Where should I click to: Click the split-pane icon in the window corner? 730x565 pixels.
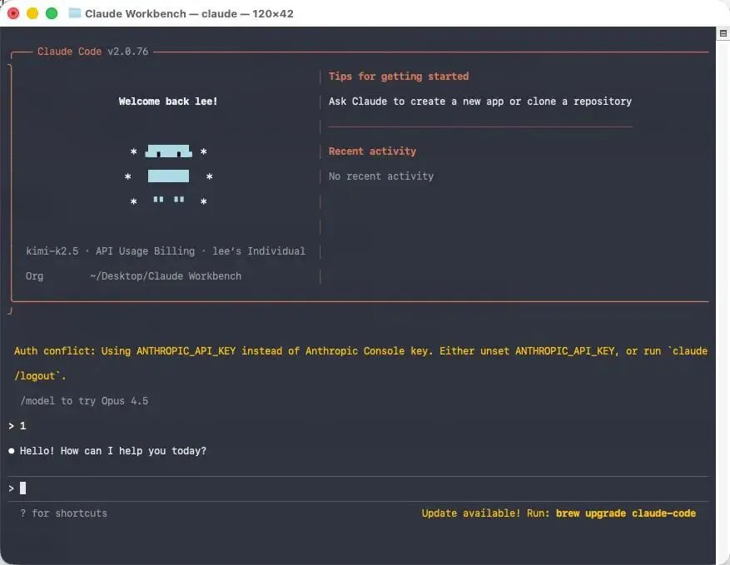(723, 33)
